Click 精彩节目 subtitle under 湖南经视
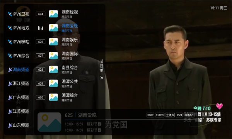This screenshot has height=139, width=232. [x=67, y=17]
